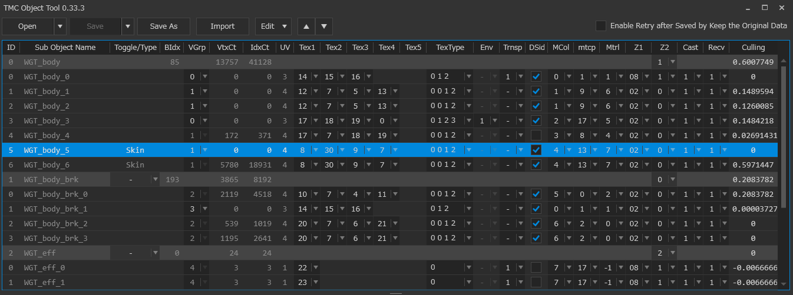Select the WGT_body_brk_0 row name
Image resolution: width=793 pixels, height=295 pixels.
(x=55, y=194)
